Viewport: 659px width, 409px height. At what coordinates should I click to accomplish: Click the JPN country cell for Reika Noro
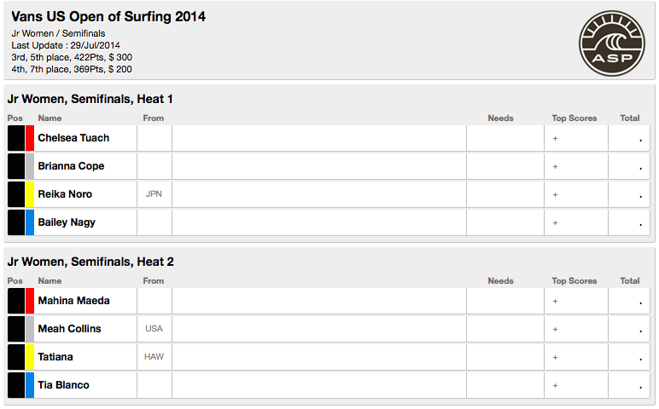[x=154, y=194]
